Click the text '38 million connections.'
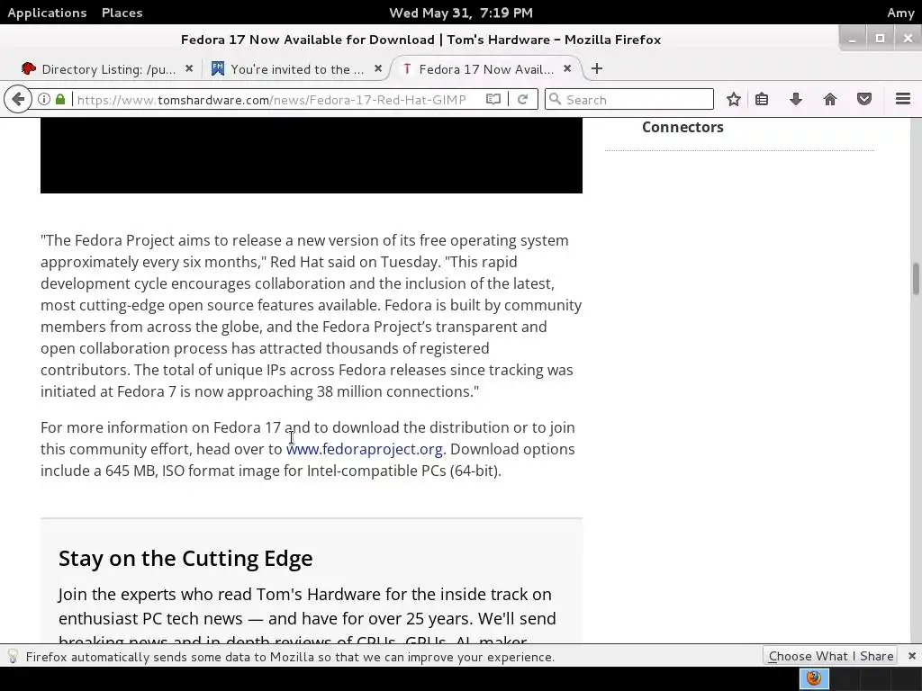Image resolution: width=922 pixels, height=691 pixels. 397,391
